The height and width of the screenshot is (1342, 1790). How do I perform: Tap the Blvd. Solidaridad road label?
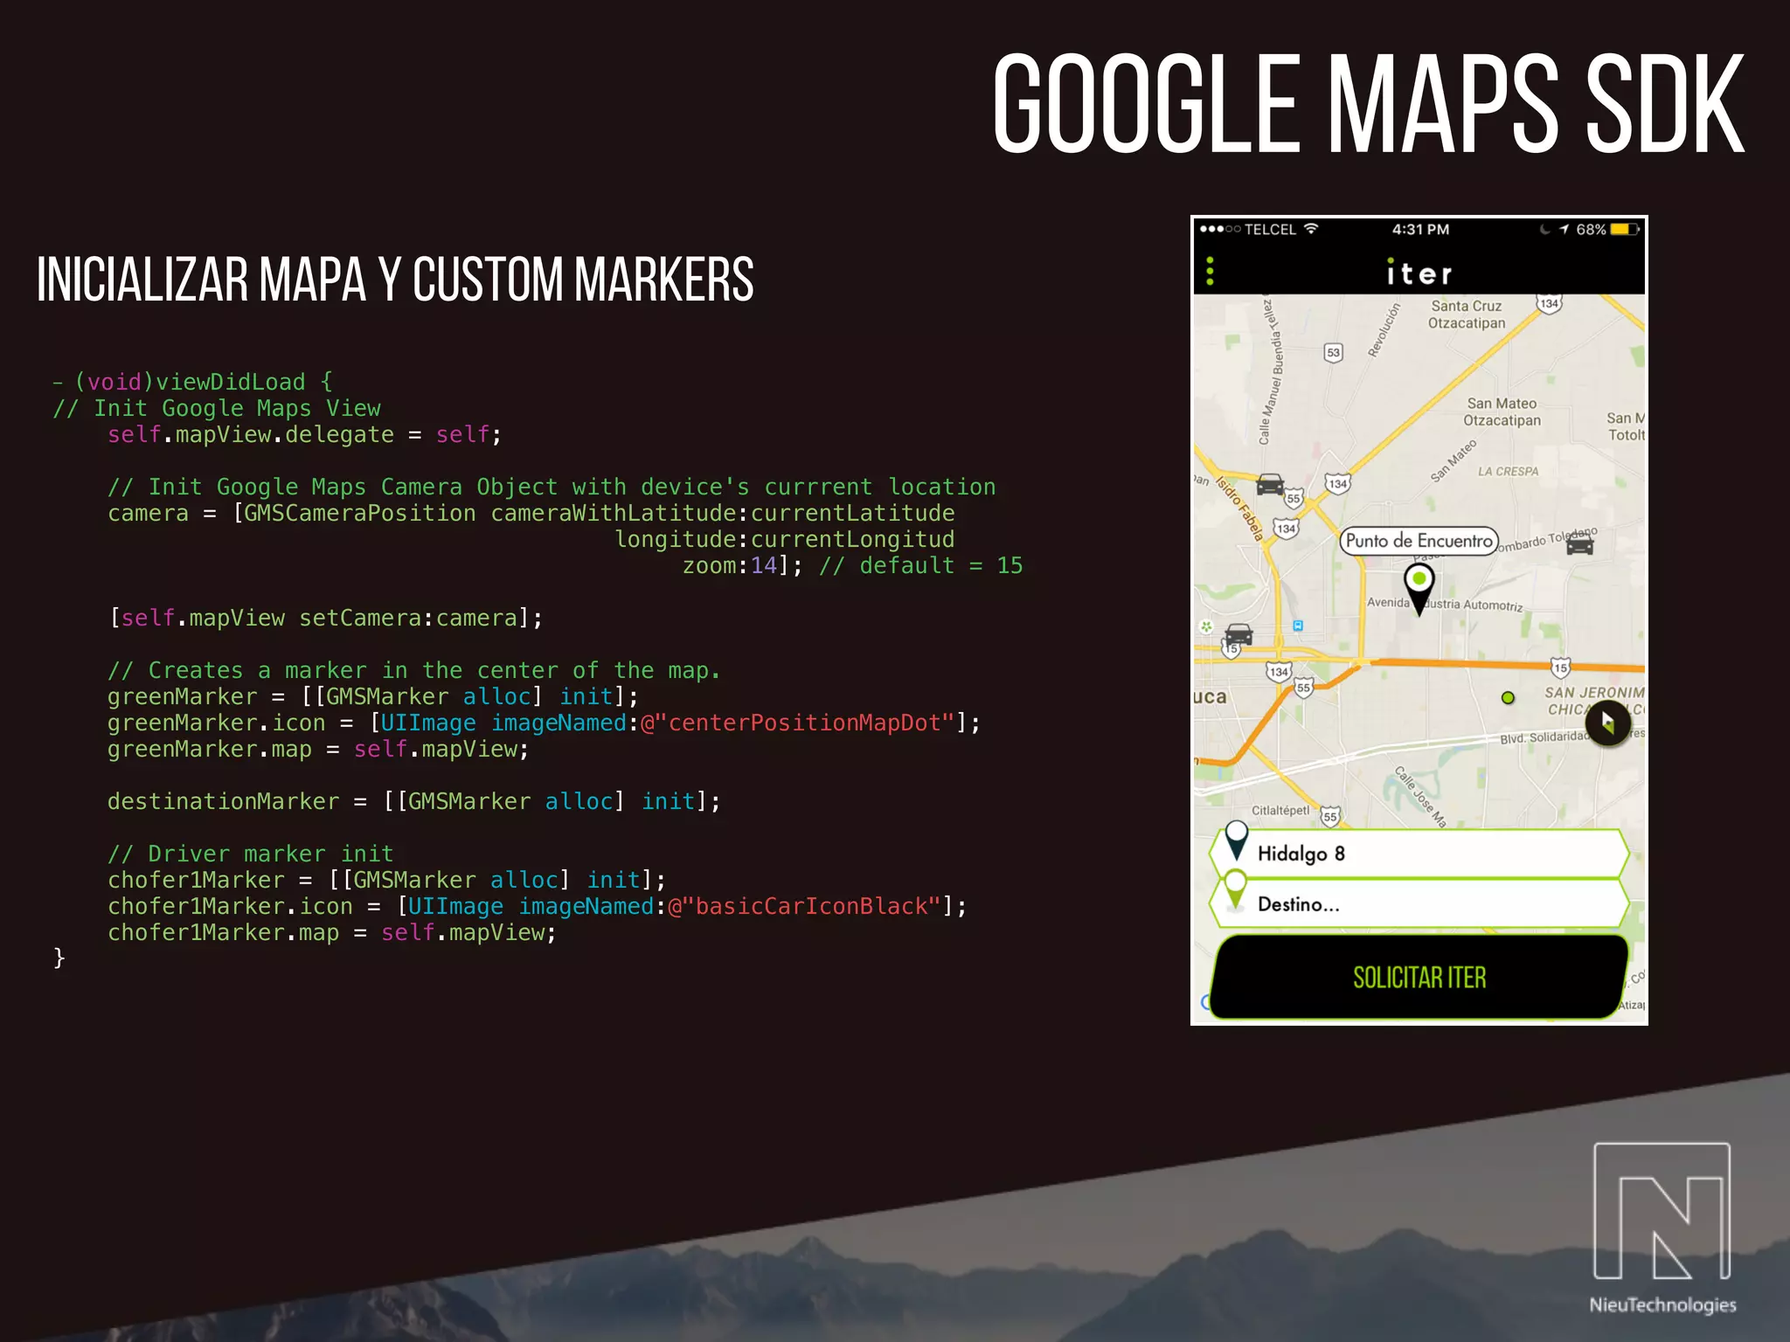coord(1544,737)
